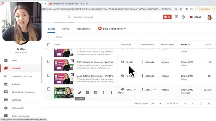This screenshot has height=121, width=216.
Task: Click the Detalles pencil icon on Fiverr video
Action: [x=80, y=93]
